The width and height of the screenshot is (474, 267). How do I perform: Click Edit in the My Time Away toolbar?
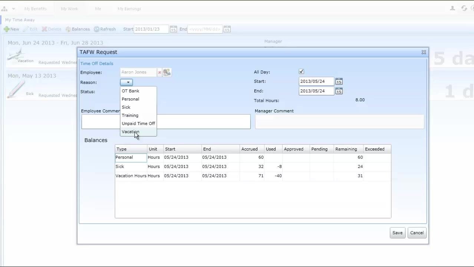click(x=30, y=29)
